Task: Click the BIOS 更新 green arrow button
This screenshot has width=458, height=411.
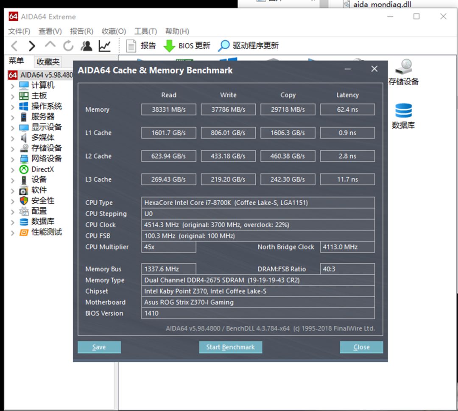Action: coord(187,46)
